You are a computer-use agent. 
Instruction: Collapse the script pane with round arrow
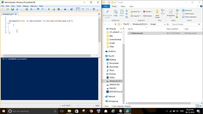(99, 14)
